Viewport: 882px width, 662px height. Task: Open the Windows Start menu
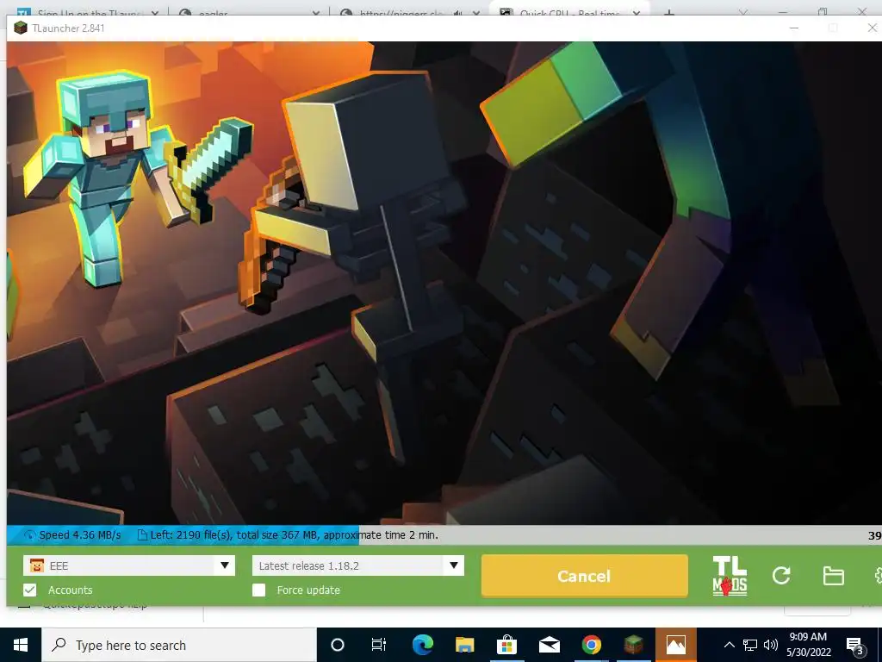[21, 645]
